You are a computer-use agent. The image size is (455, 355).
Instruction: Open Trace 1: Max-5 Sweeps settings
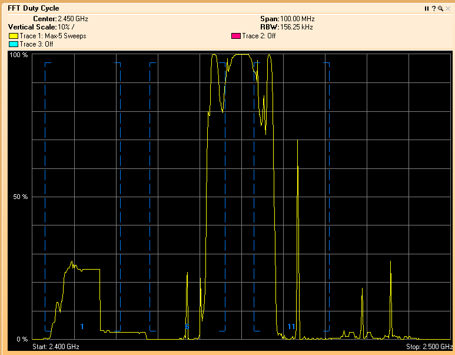click(x=52, y=36)
